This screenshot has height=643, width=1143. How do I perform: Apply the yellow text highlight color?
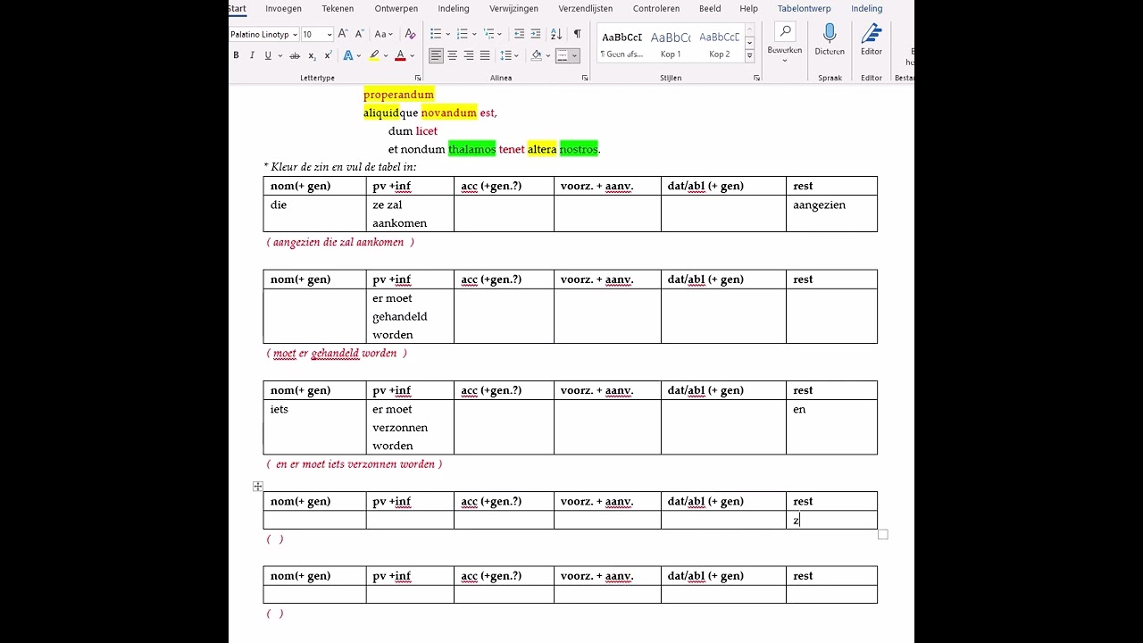click(x=375, y=55)
